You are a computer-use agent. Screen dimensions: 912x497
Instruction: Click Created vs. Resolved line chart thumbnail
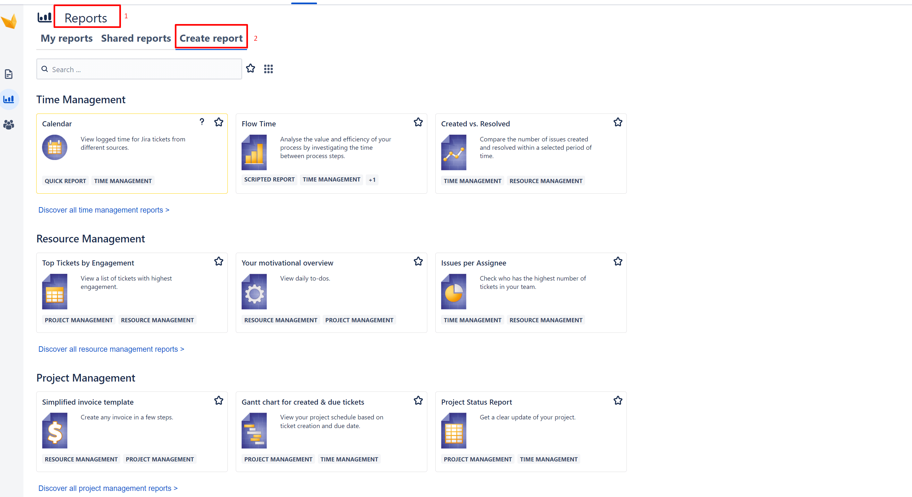[x=454, y=152]
